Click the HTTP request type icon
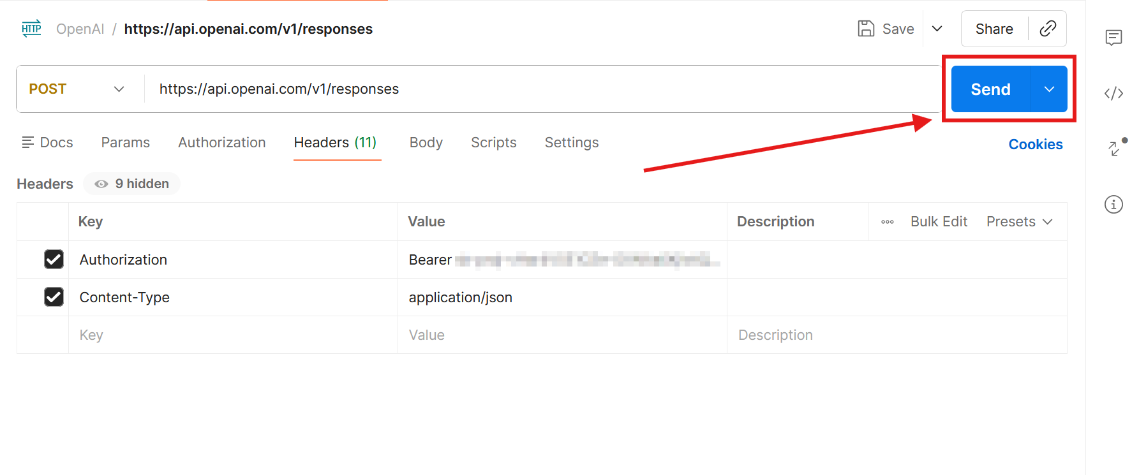This screenshot has width=1139, height=475. tap(31, 28)
